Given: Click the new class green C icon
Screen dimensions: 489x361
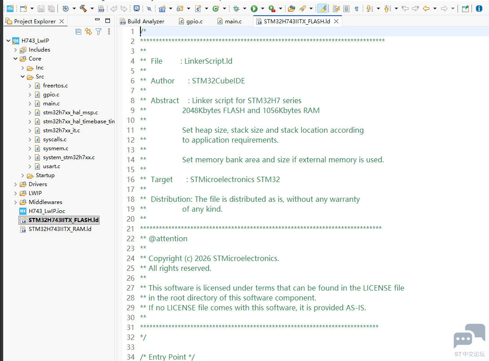Looking at the screenshot, I should [x=216, y=9].
